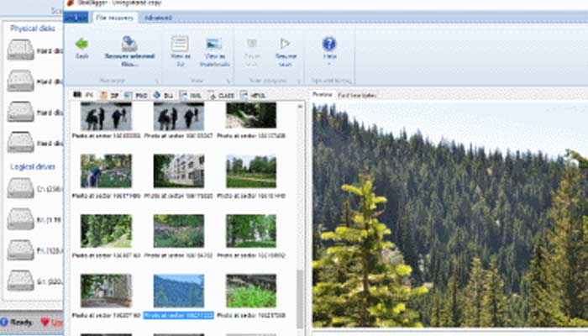Open the Recovery group dialog launcher

point(158,81)
